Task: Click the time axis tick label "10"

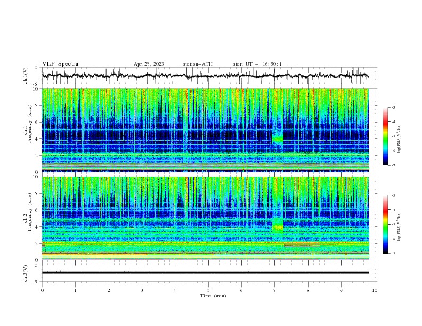Action: (375, 290)
